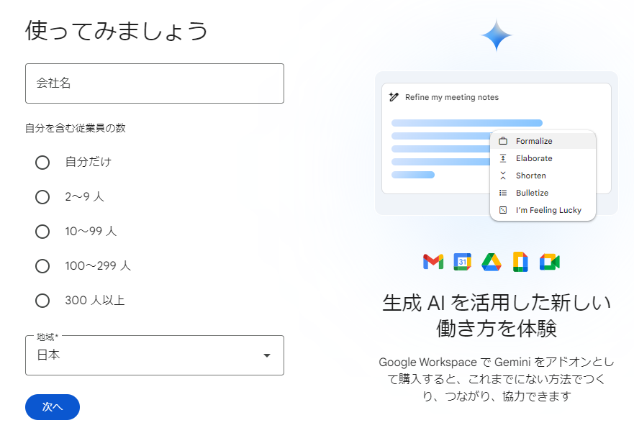
Task: Click the expand icon next to Elaborate
Action: (x=503, y=158)
